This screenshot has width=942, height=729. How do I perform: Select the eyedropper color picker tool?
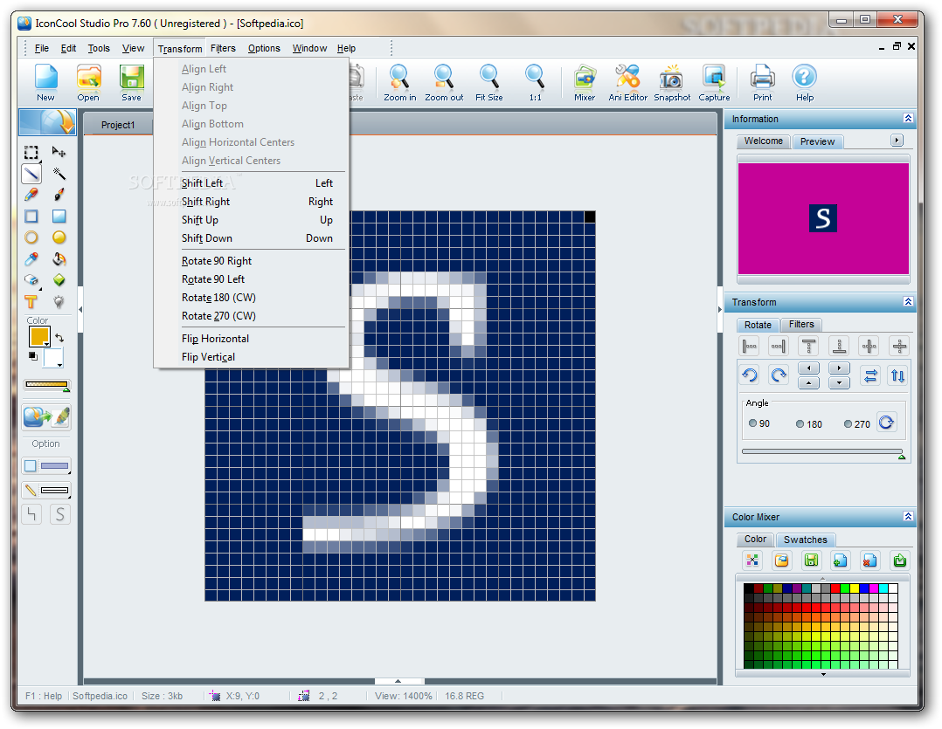click(31, 259)
